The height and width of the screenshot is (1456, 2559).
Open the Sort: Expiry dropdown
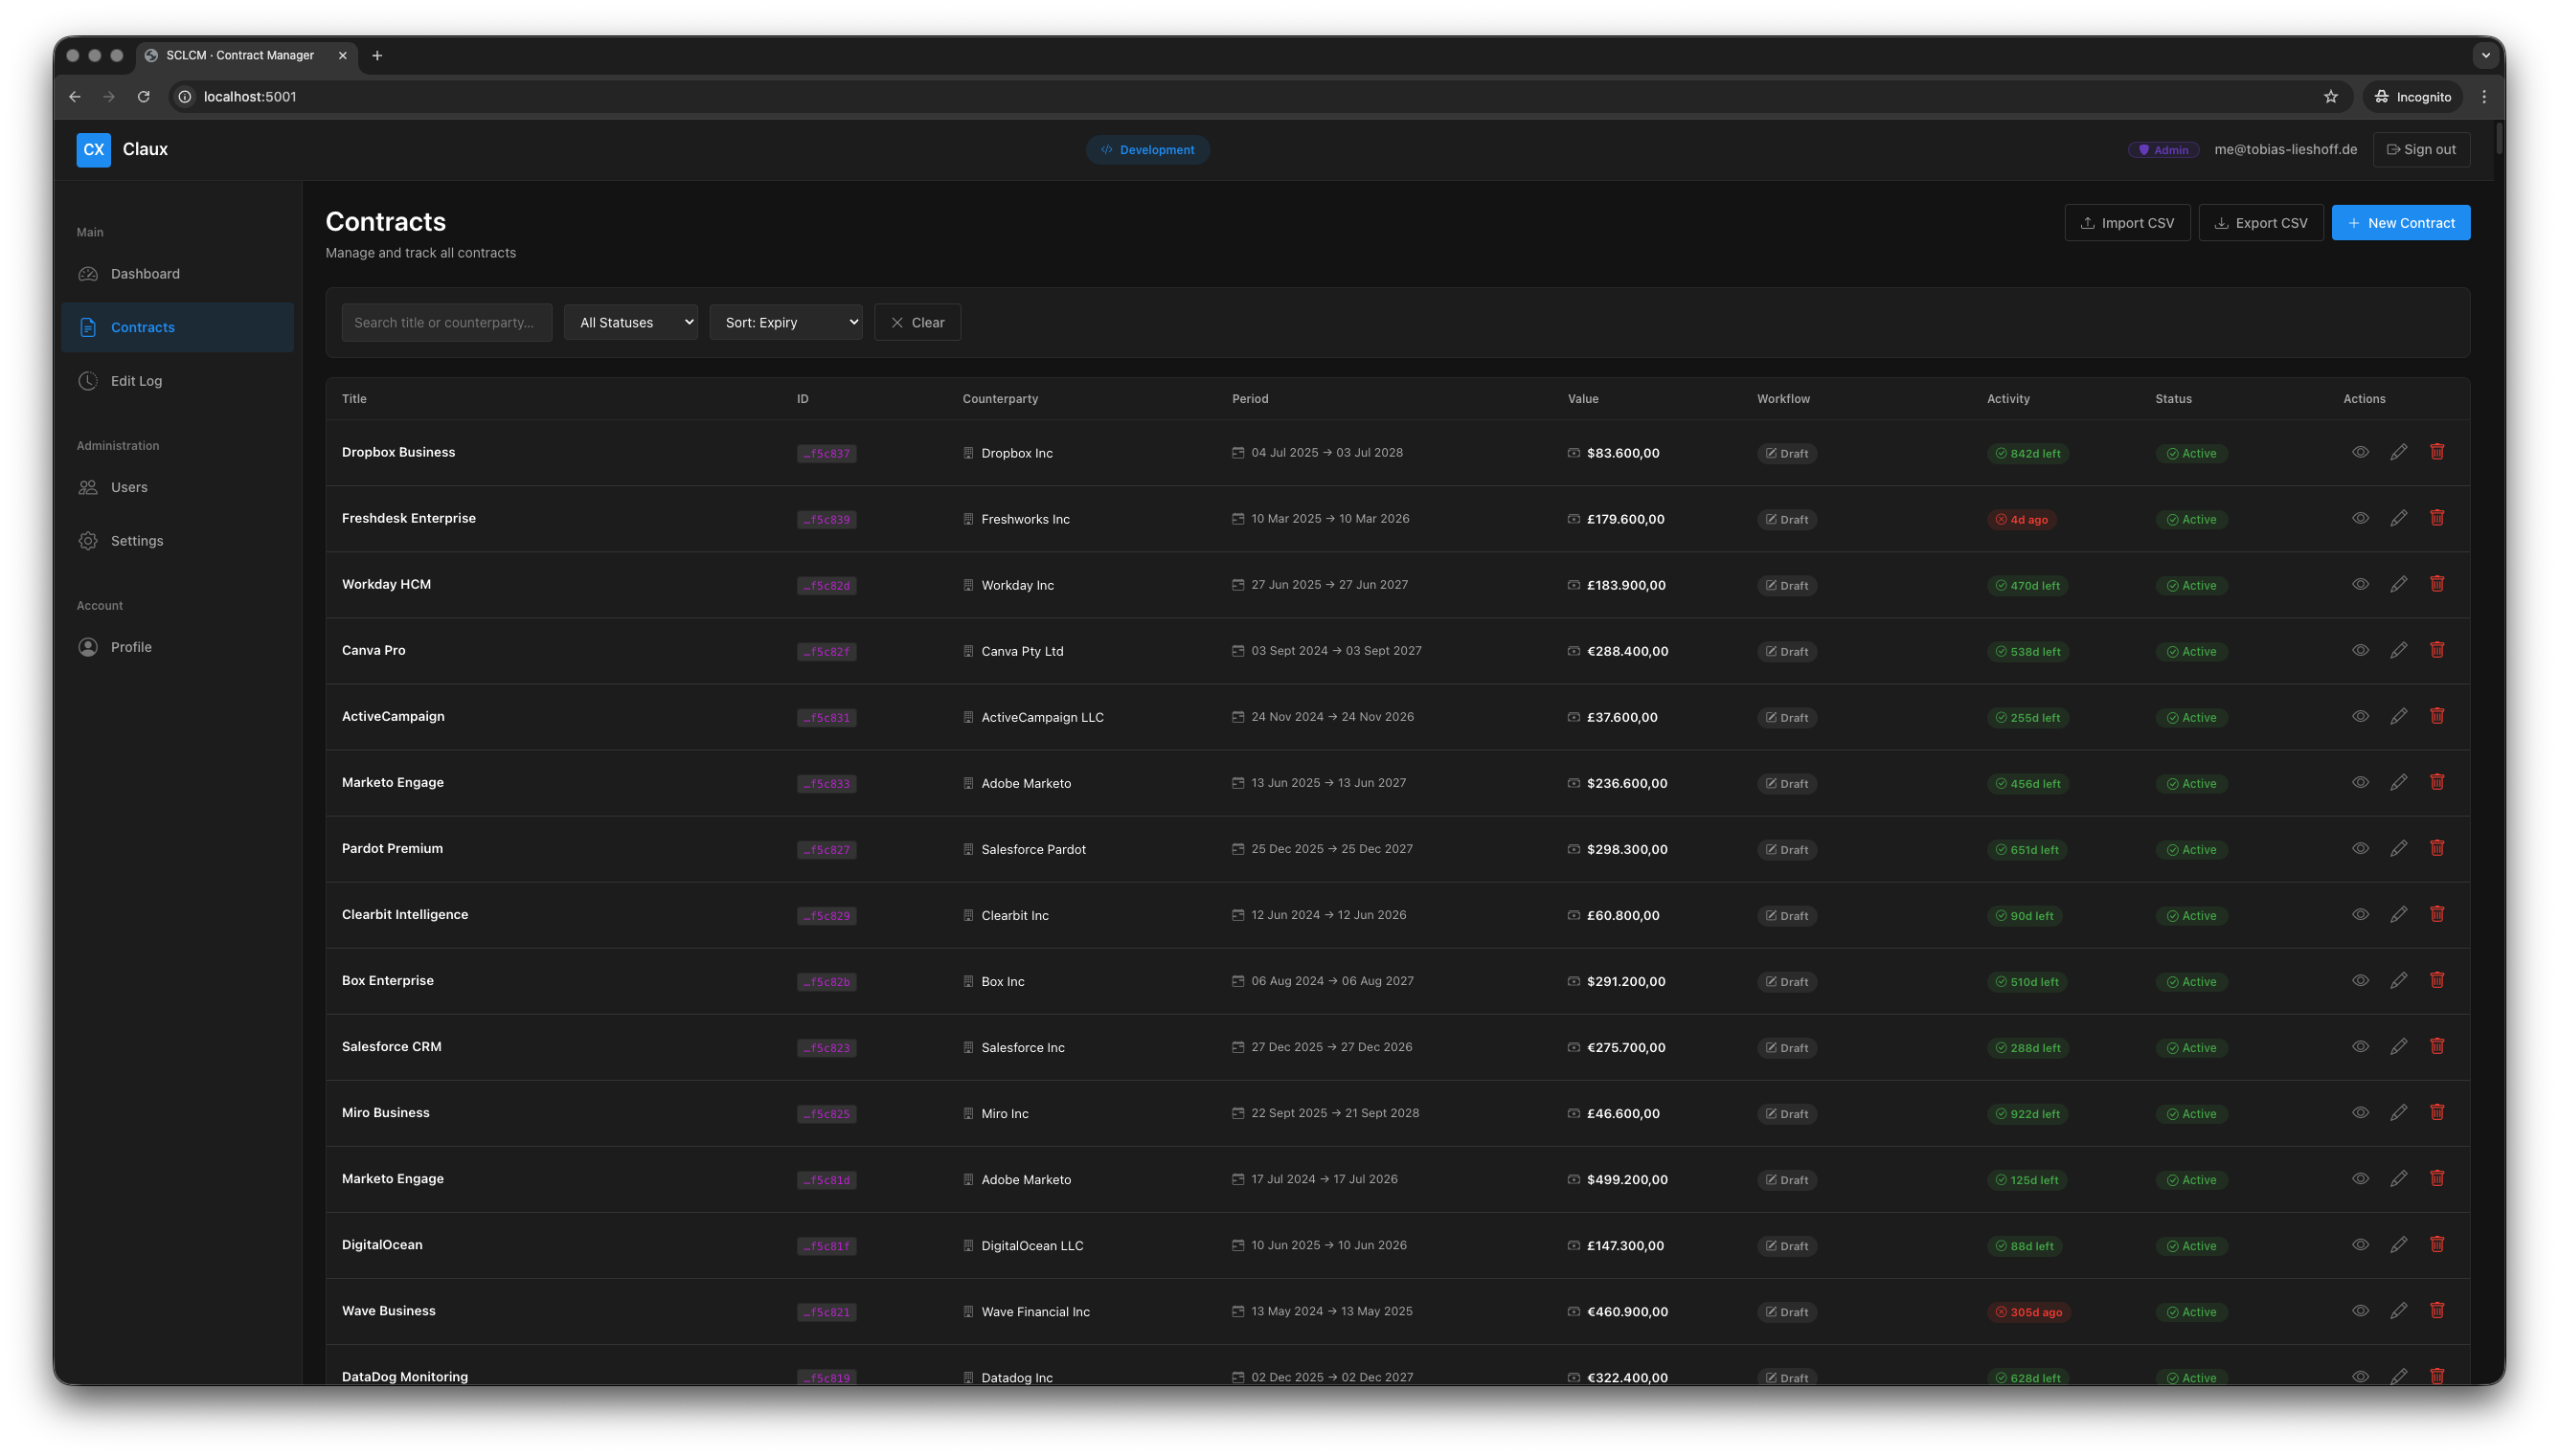click(x=785, y=322)
